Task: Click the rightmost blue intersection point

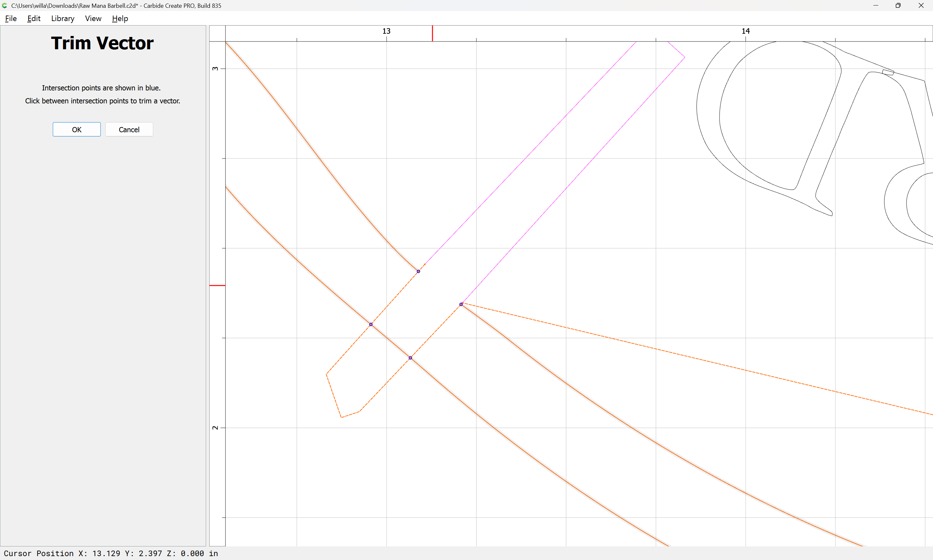Action: (x=461, y=304)
